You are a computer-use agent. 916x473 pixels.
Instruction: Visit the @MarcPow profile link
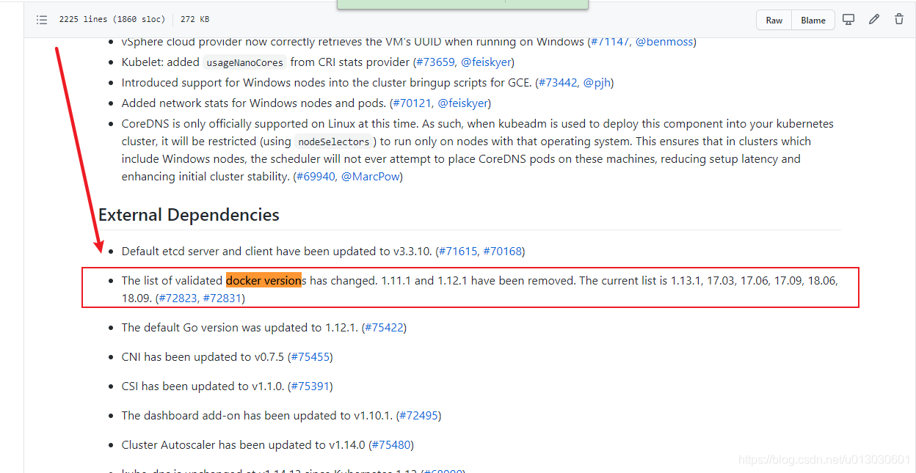[x=370, y=177]
